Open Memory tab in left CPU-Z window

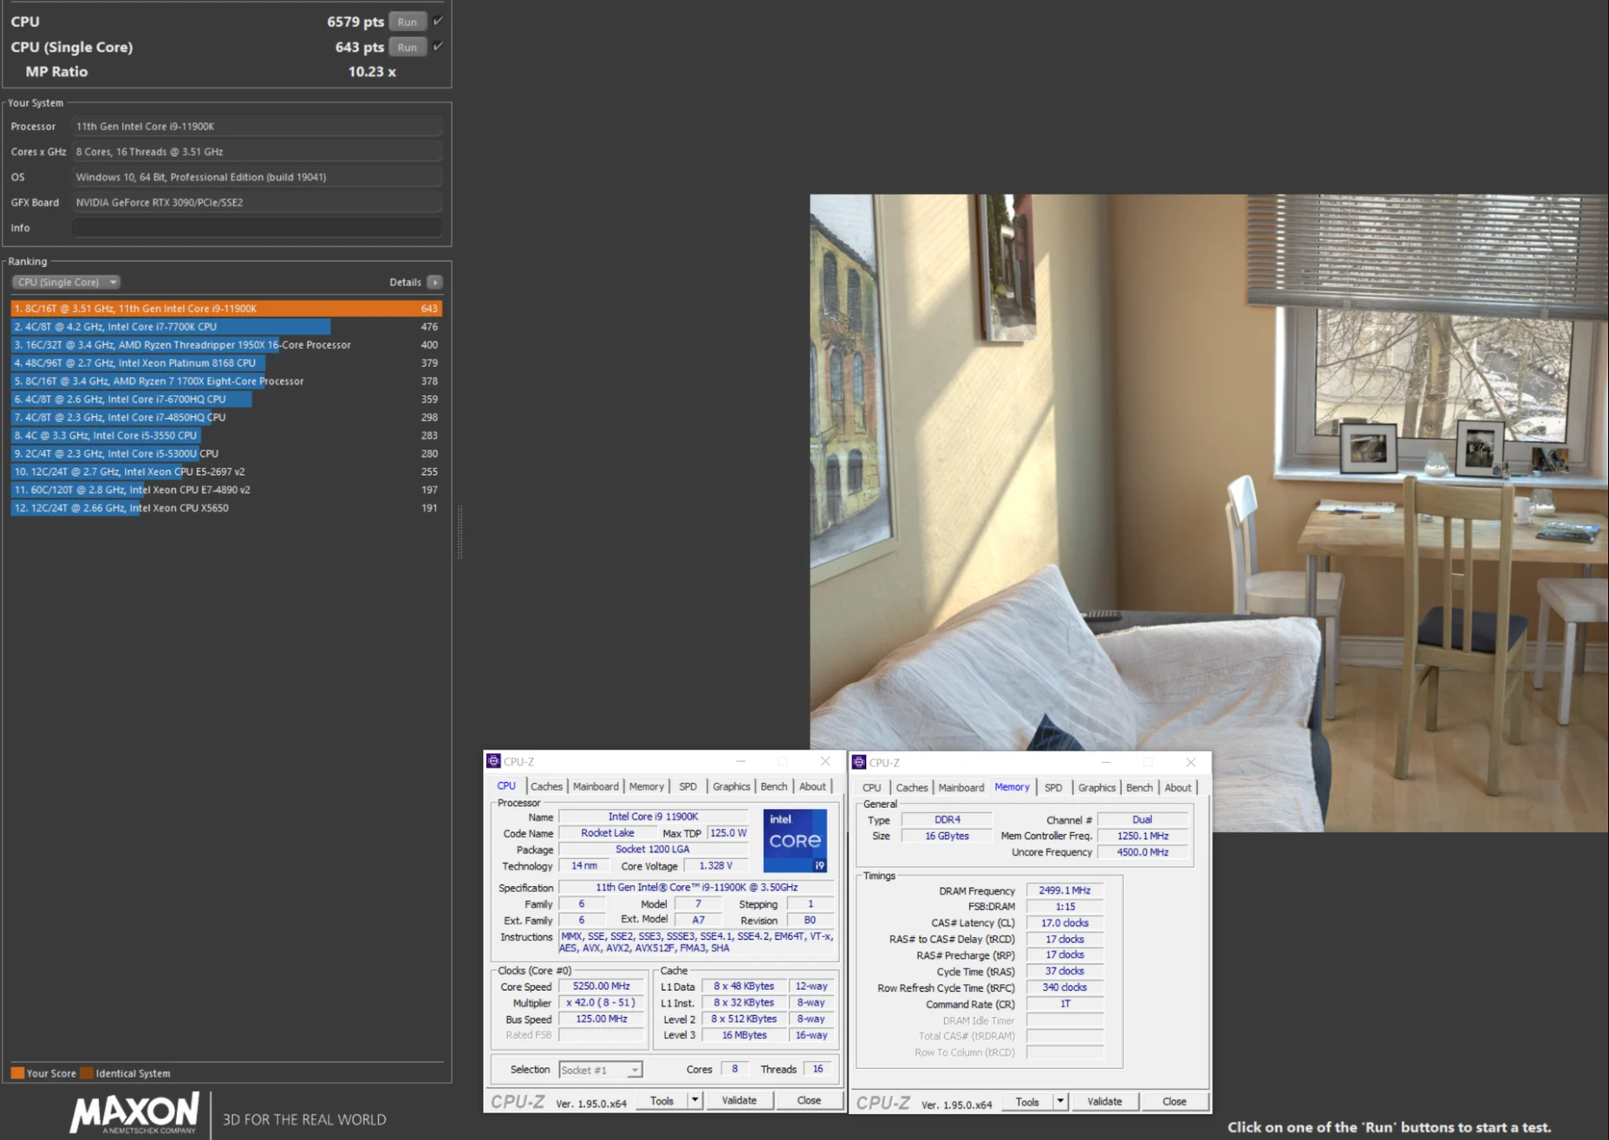pyautogui.click(x=646, y=786)
